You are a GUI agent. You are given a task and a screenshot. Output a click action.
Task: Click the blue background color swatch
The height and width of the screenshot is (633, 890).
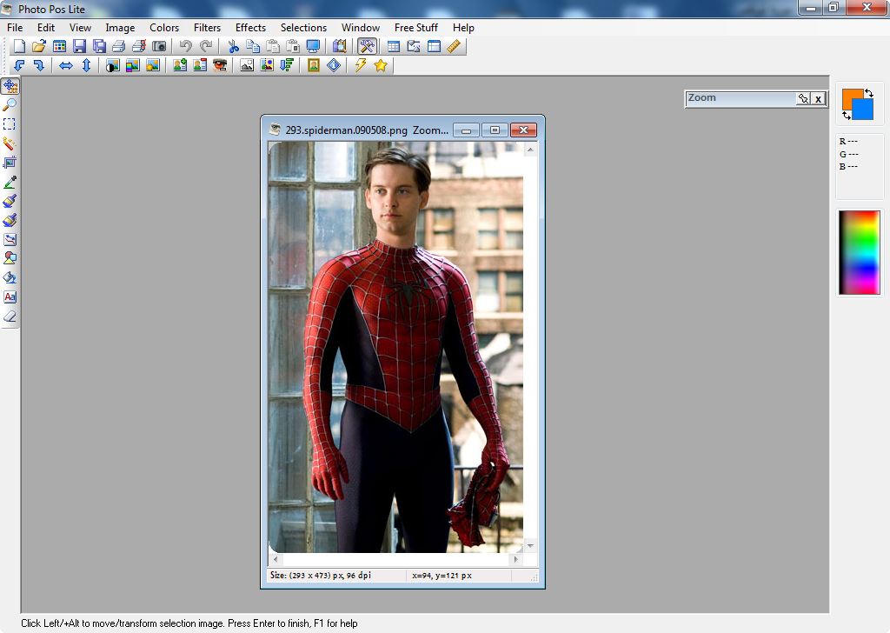tap(865, 111)
